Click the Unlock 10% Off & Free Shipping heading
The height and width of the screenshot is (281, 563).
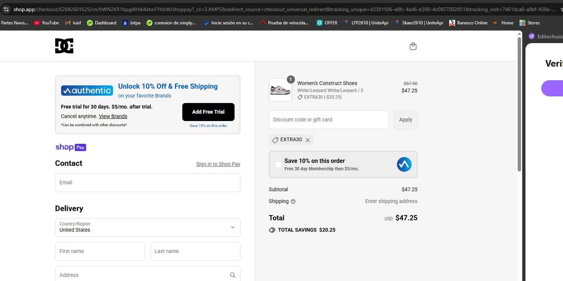point(168,87)
